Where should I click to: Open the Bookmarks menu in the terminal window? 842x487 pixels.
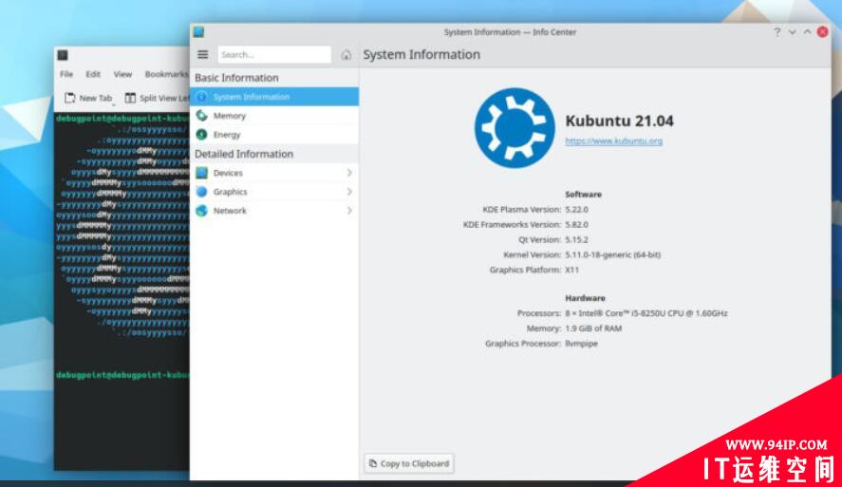coord(166,74)
